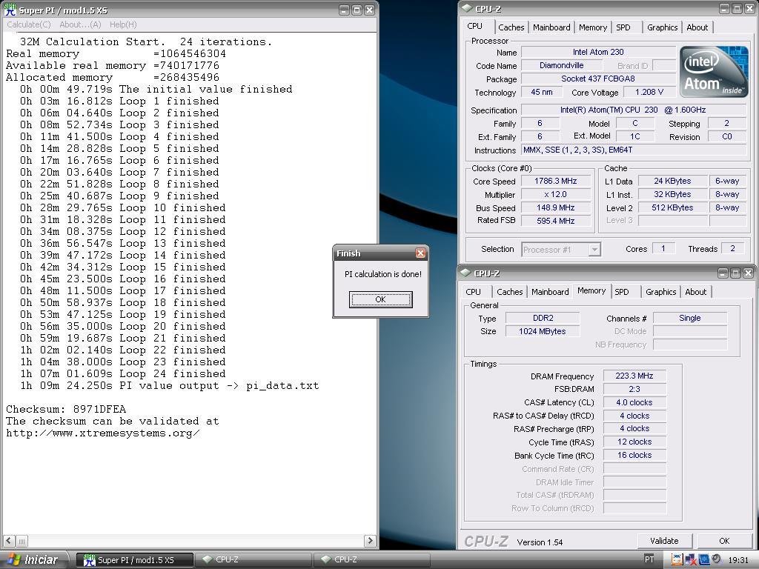Click the blue monitor tray icon

(704, 559)
